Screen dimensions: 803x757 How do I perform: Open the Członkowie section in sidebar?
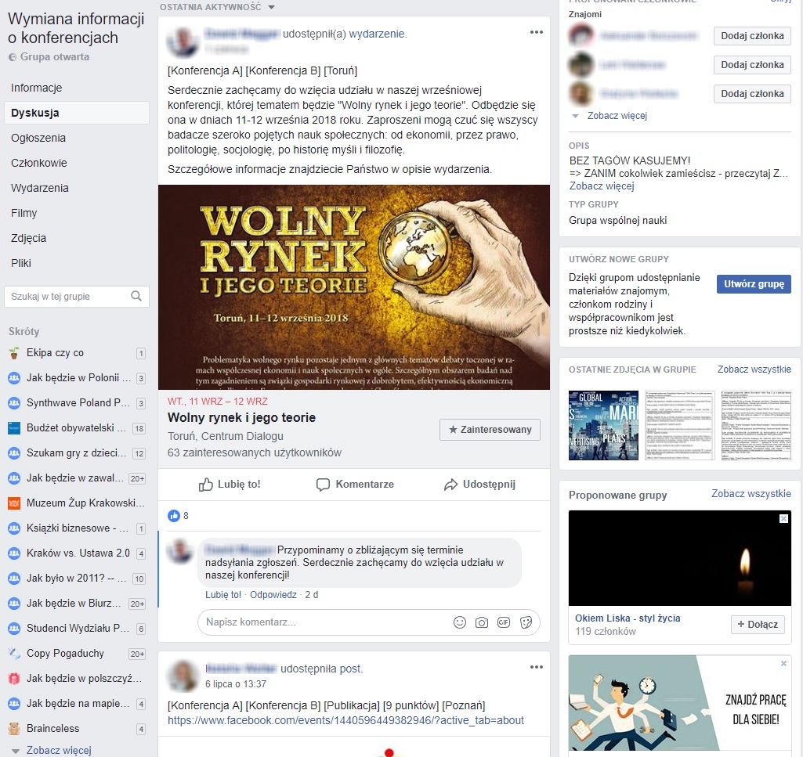point(39,163)
